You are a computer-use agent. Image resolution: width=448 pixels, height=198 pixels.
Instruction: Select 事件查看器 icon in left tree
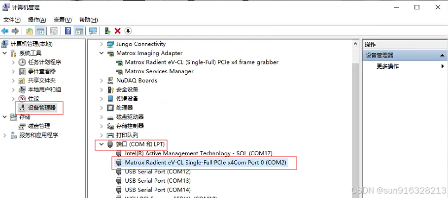22,71
